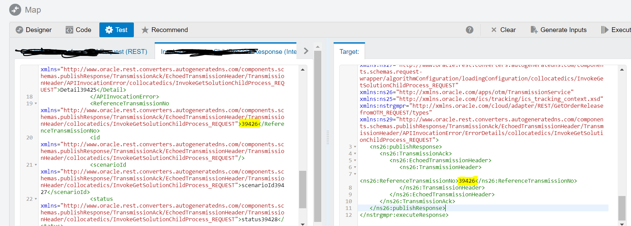Click <ns26:publishResponse> opening tag in target
Viewport: 631px width, 226px height.
(406, 147)
